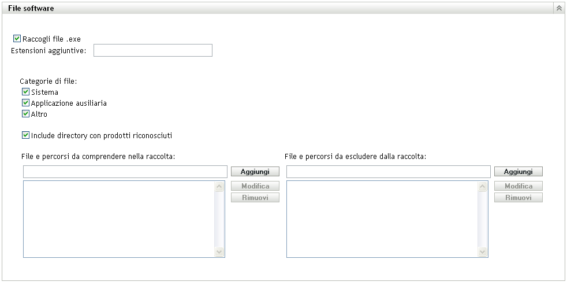Collapse the File software panel

coord(559,9)
